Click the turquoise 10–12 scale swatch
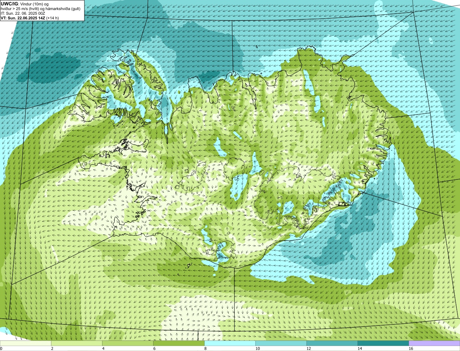 pos(281,343)
